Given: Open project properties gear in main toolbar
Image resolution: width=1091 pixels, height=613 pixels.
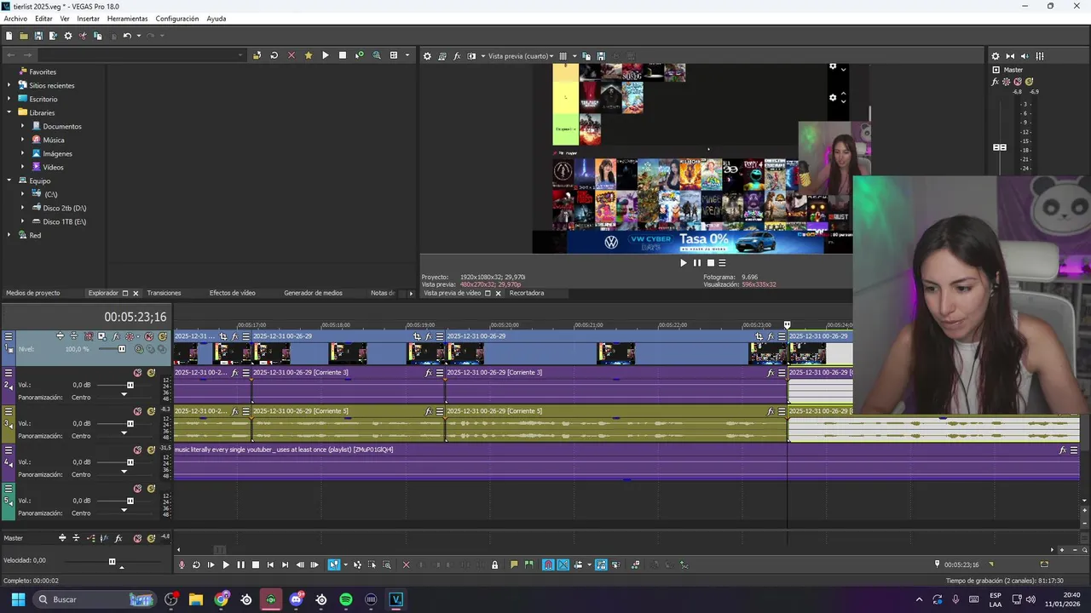Looking at the screenshot, I should tap(68, 36).
